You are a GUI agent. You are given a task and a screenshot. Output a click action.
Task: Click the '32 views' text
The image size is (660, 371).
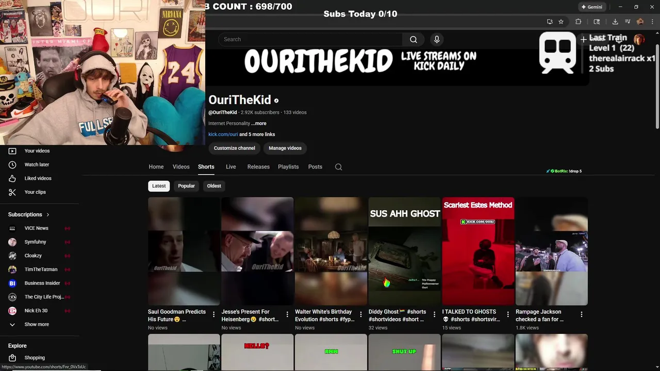pos(378,328)
